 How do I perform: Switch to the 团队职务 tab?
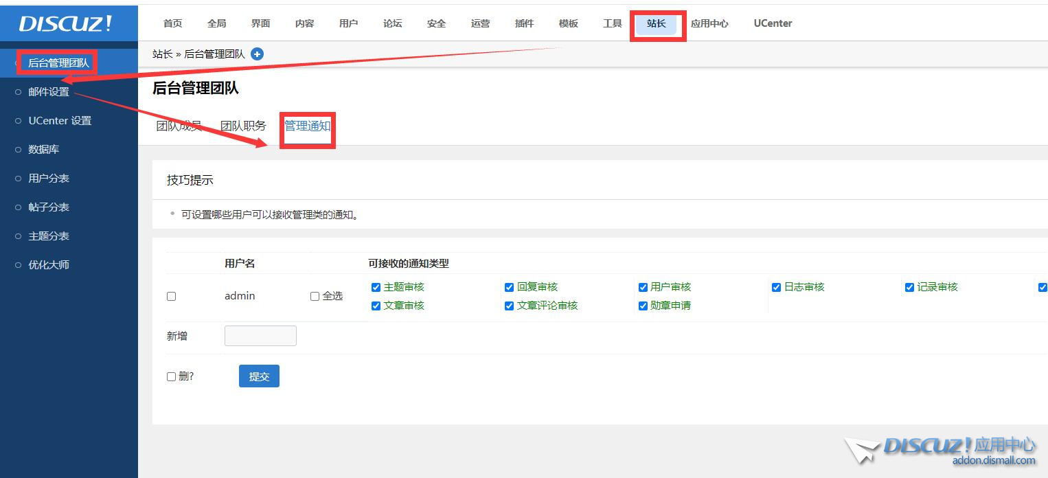pos(243,126)
